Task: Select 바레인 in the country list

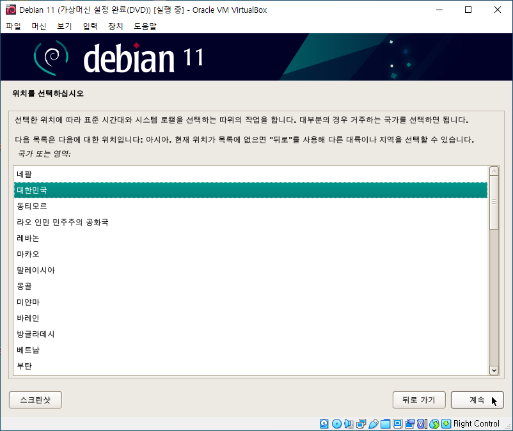Action: 251,318
